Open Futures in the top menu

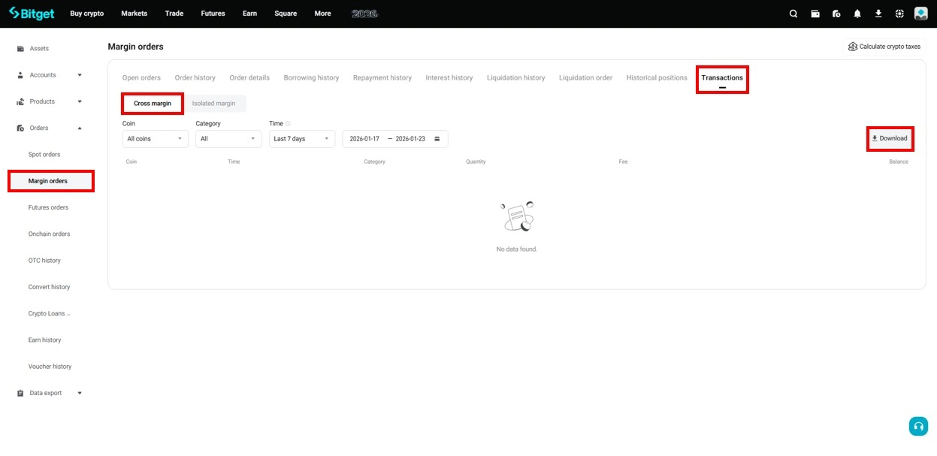(x=213, y=14)
